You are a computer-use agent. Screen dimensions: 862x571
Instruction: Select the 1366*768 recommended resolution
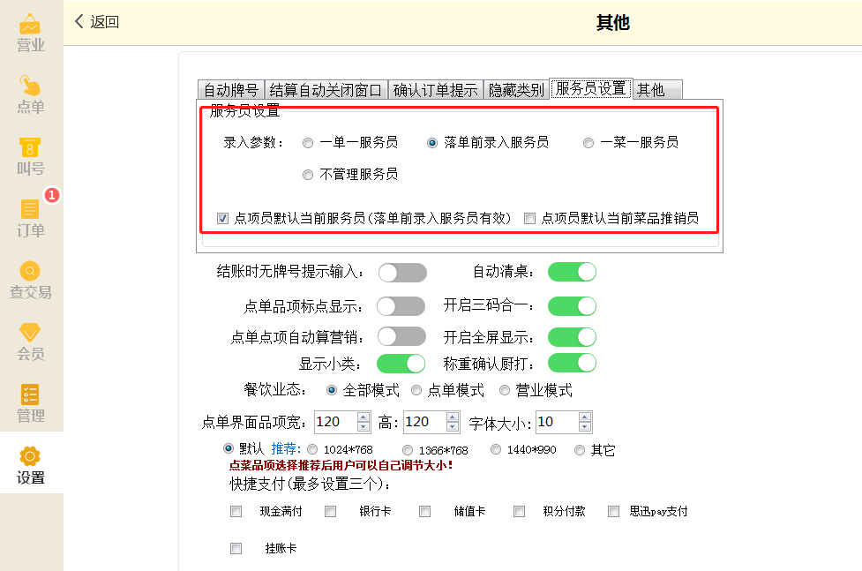tap(408, 450)
